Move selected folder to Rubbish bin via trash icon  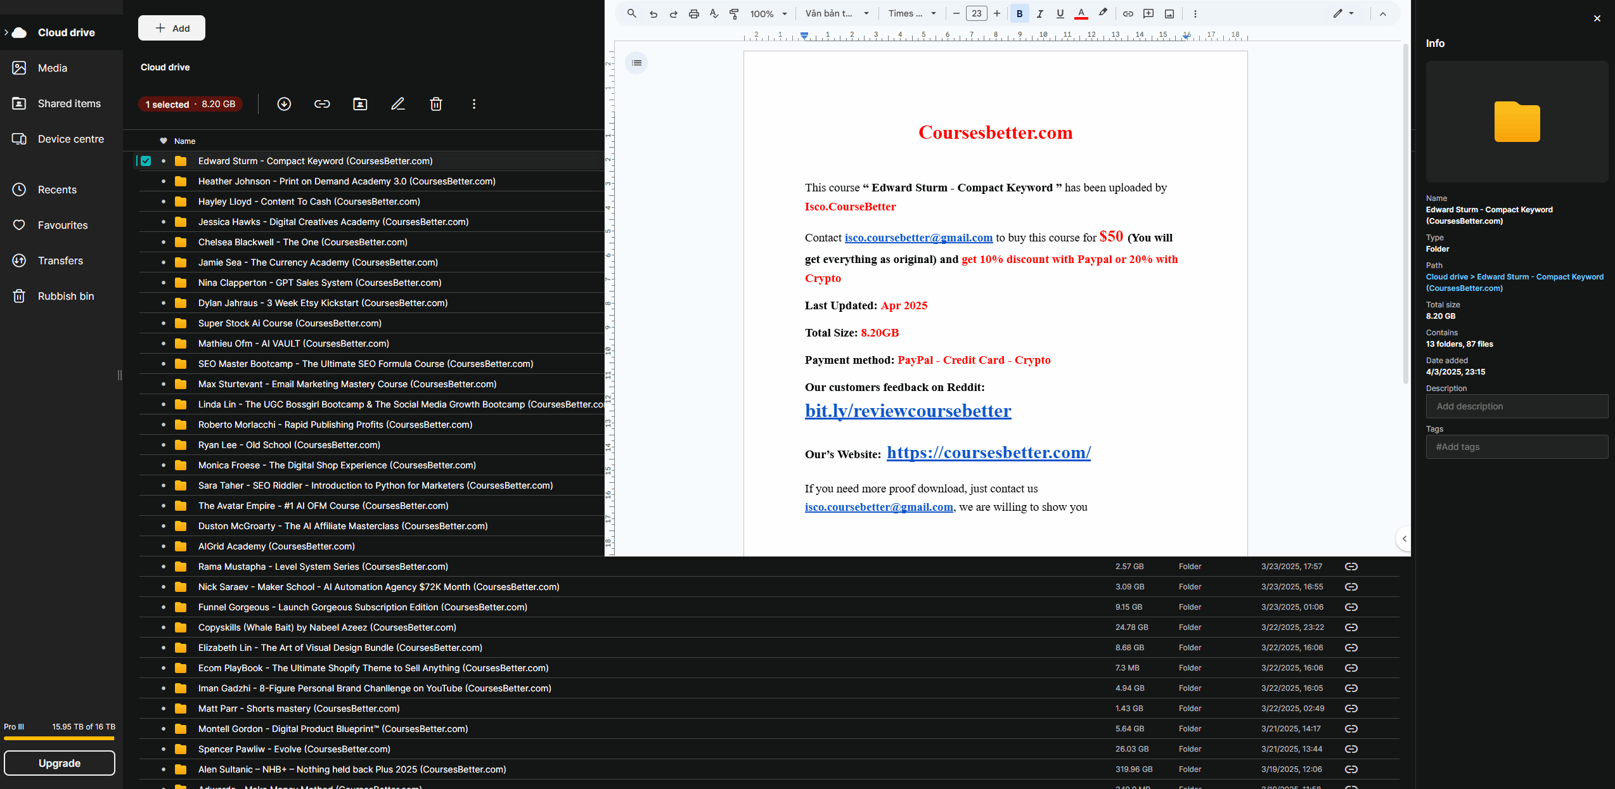tap(436, 104)
